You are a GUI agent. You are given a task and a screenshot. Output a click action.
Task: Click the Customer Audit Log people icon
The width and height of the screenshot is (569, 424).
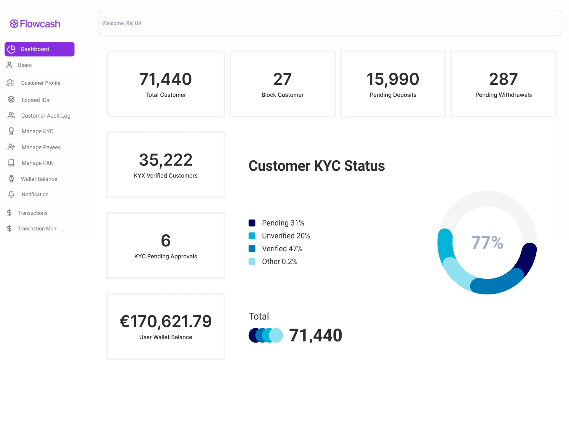tap(11, 116)
